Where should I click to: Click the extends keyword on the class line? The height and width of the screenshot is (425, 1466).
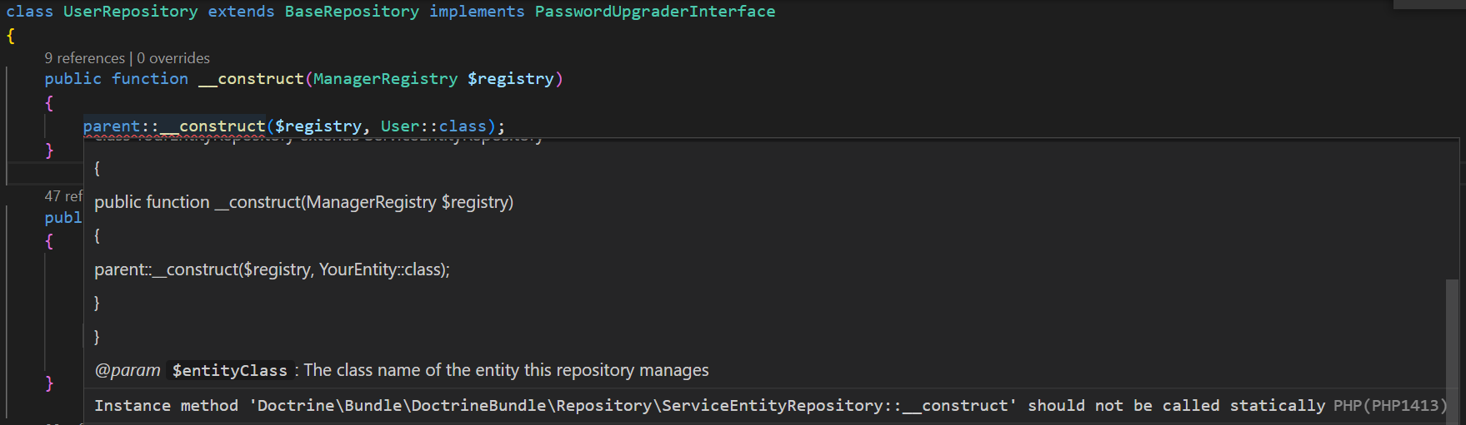coord(241,12)
